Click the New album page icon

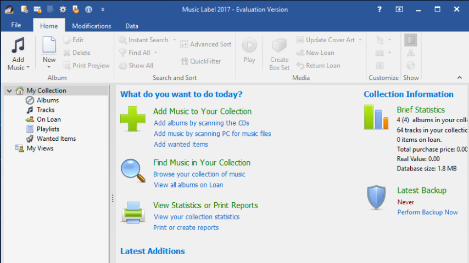[x=49, y=45]
